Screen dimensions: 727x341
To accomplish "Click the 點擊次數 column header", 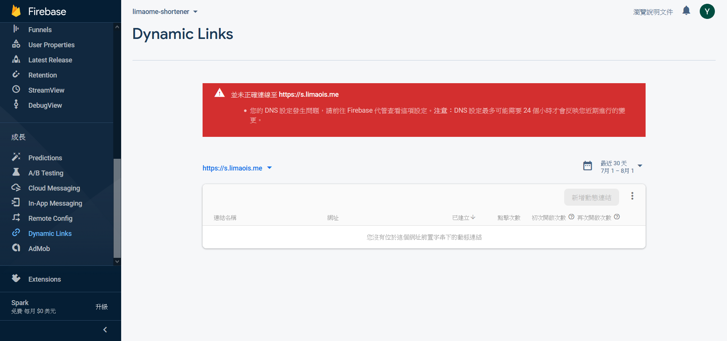I will [x=509, y=218].
